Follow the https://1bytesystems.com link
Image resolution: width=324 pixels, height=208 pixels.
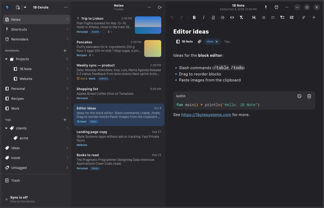click(x=206, y=115)
